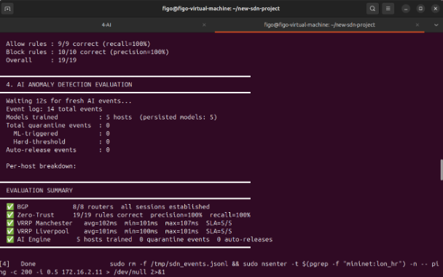Click 'Event log: 14 total events'
The width and height of the screenshot is (443, 277).
54,109
